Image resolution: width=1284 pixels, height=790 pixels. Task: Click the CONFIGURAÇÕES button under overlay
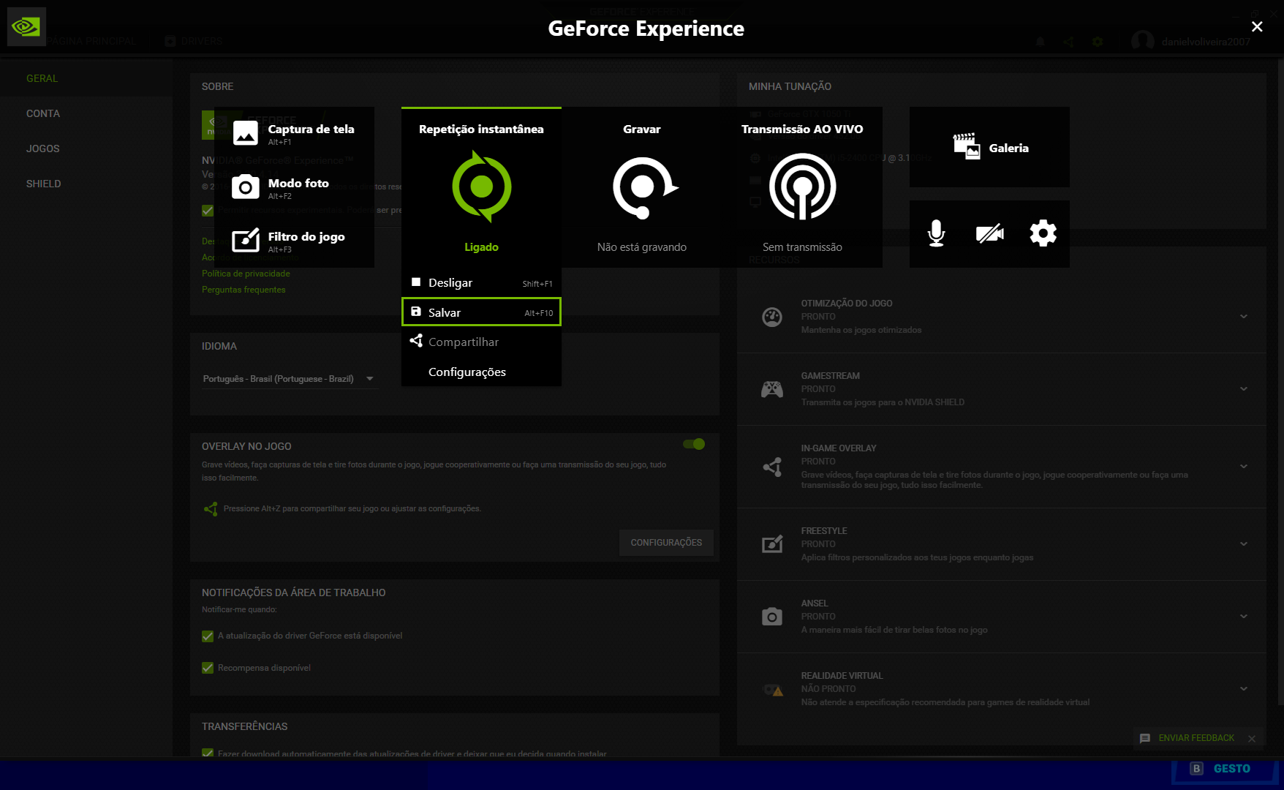point(666,543)
